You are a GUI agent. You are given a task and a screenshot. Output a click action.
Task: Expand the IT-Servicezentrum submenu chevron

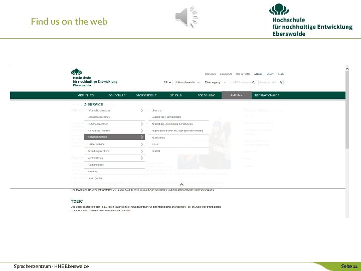(x=141, y=124)
